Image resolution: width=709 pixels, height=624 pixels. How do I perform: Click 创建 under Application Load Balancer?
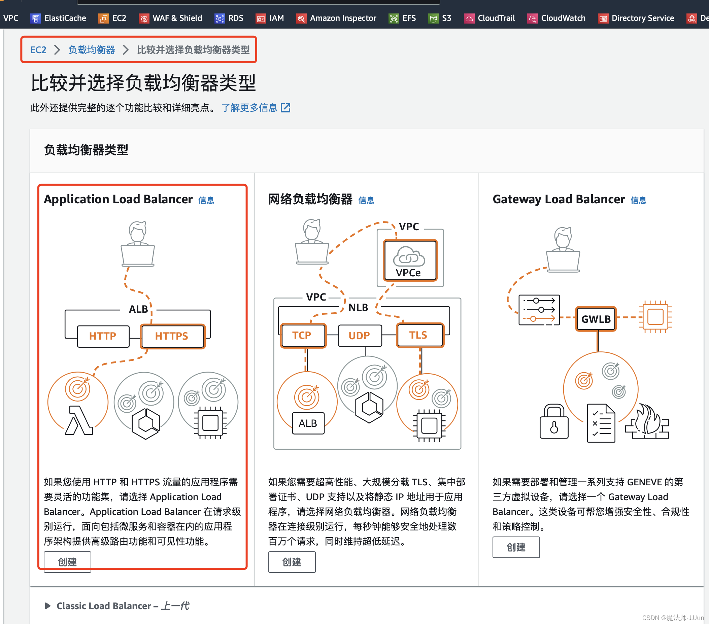tap(67, 562)
